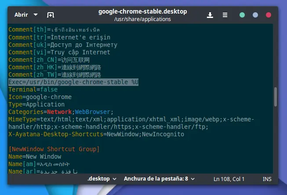This screenshot has height=195, width=287.
Task: Click the Icon=google-chrome line
Action: click(40, 97)
